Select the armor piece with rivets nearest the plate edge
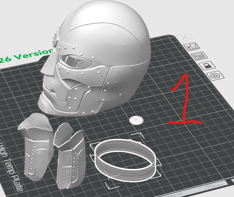The height and width of the screenshot is (197, 234). 36,147
